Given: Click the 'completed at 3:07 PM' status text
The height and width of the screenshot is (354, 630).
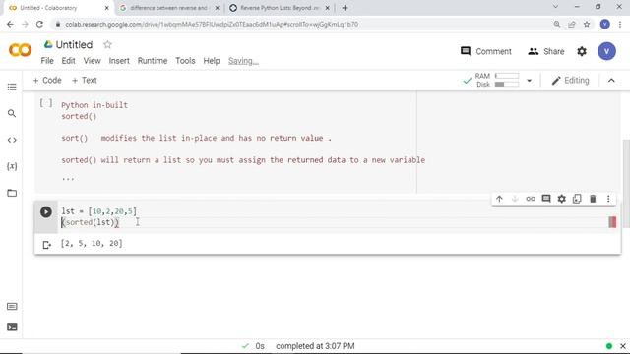Looking at the screenshot, I should coord(315,346).
